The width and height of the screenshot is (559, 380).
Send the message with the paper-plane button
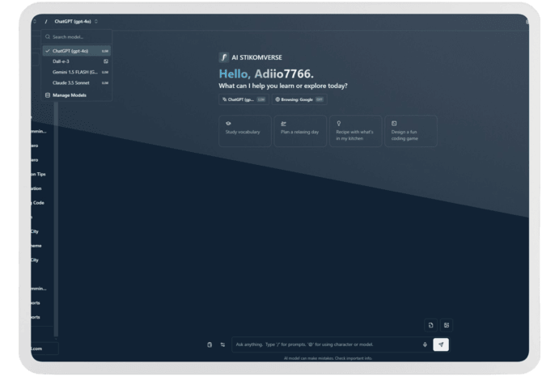point(441,344)
